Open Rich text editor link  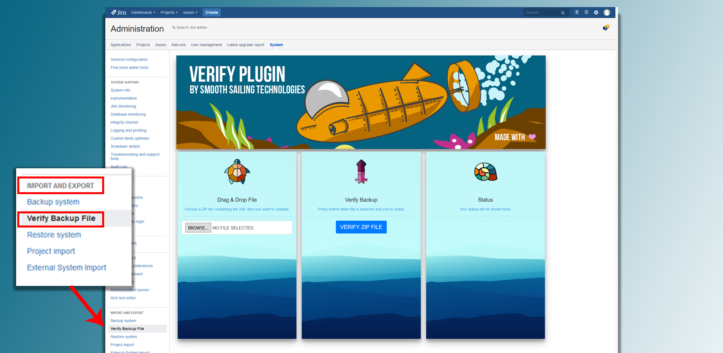123,298
